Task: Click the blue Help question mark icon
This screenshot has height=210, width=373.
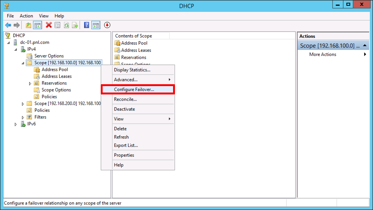Action: pyautogui.click(x=87, y=25)
